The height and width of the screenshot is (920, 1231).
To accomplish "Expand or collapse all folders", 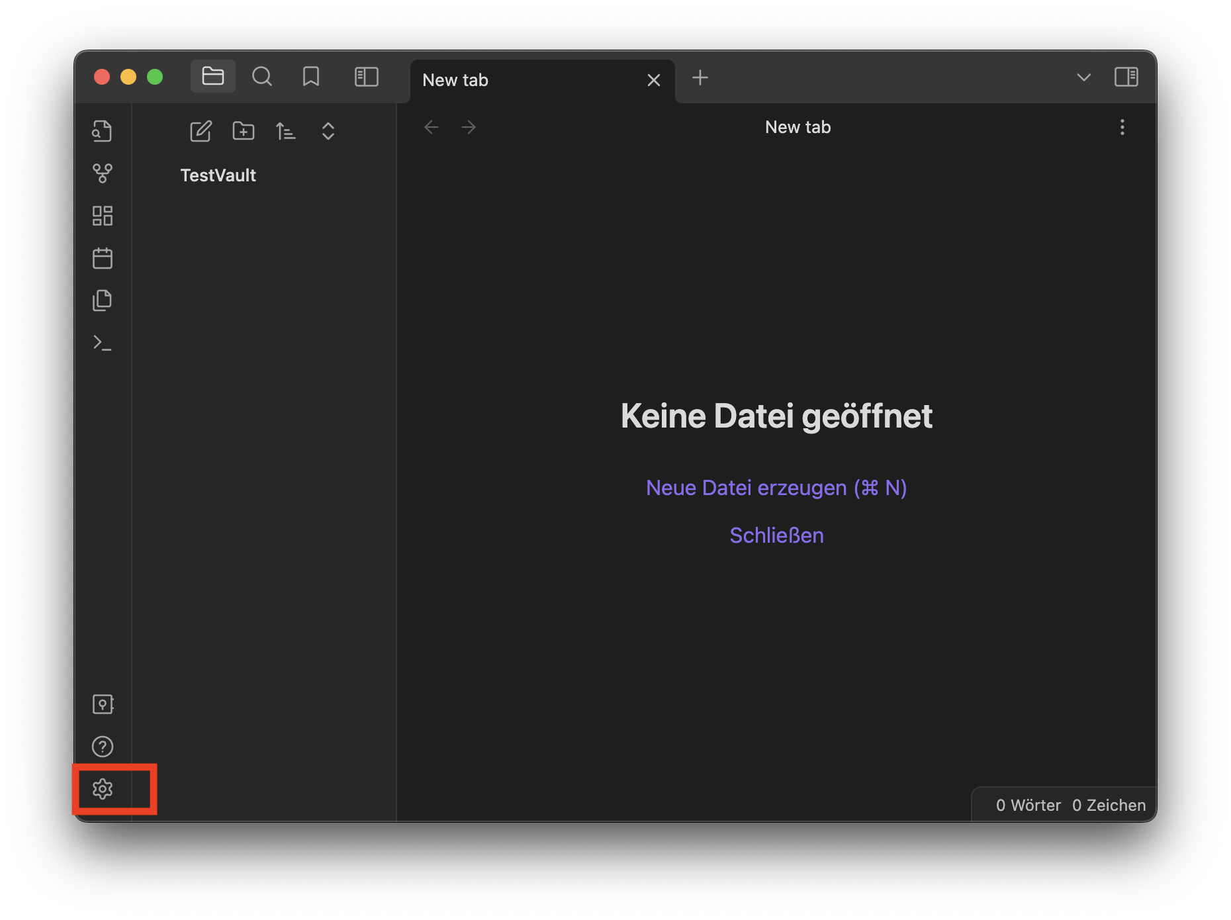I will pyautogui.click(x=328, y=131).
